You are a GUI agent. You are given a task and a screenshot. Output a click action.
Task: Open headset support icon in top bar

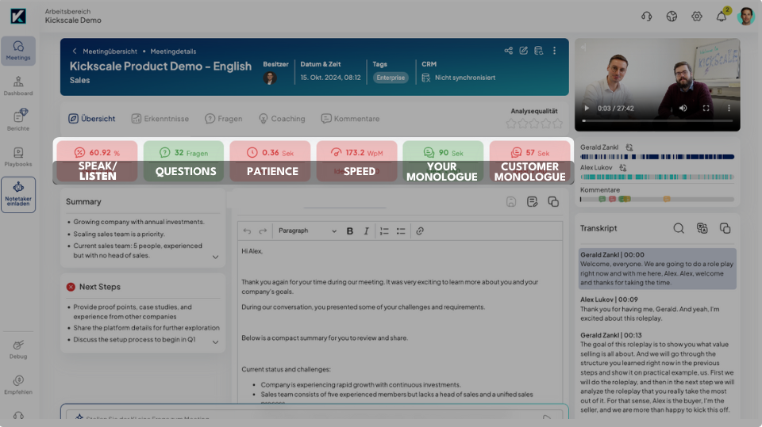coord(646,17)
